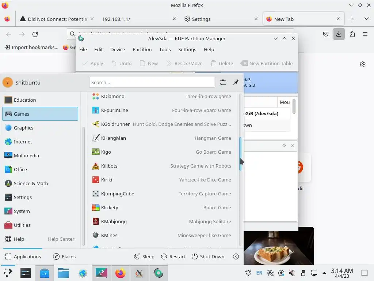
Task: Open the Device menu
Action: [118, 49]
